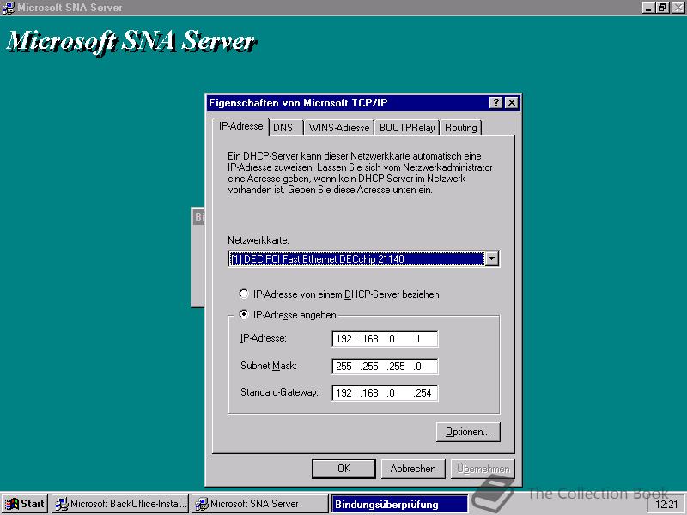Close the Microsoft SNA Server window

[x=678, y=8]
